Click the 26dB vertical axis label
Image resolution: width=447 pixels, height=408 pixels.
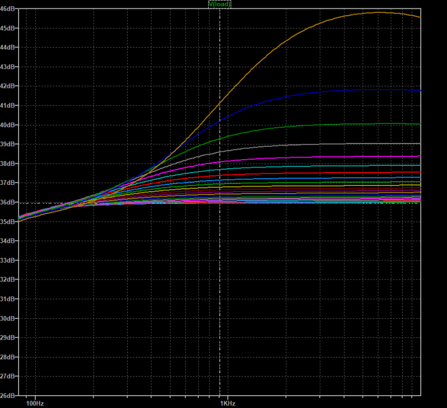click(x=8, y=396)
